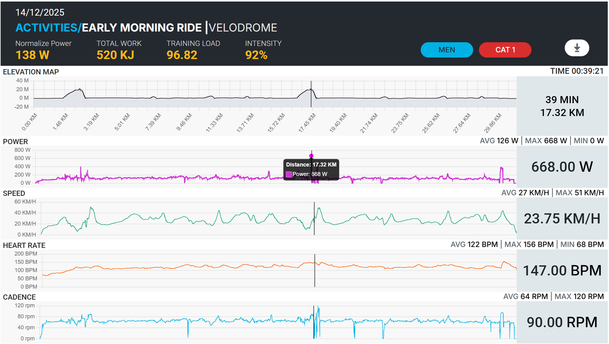The image size is (609, 344).
Task: Select the CAT 1 red button
Action: 505,50
